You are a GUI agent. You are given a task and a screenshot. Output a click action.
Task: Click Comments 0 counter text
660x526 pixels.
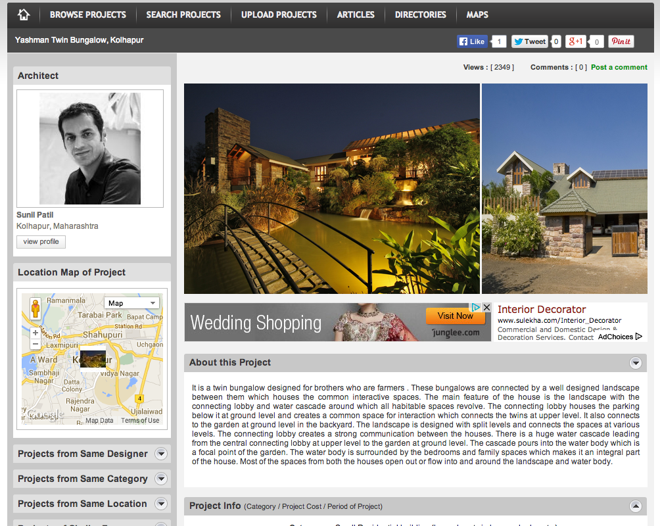point(558,67)
